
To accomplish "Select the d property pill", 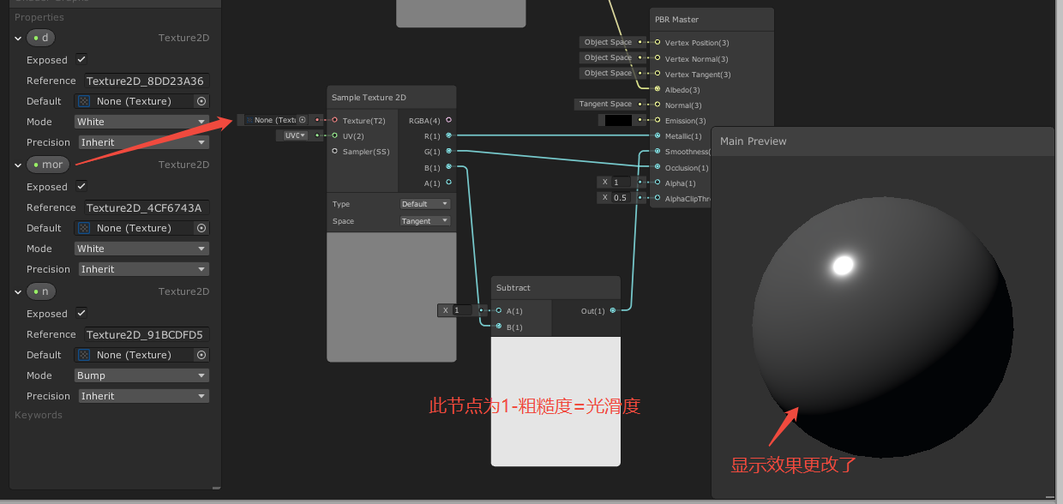I will [41, 38].
